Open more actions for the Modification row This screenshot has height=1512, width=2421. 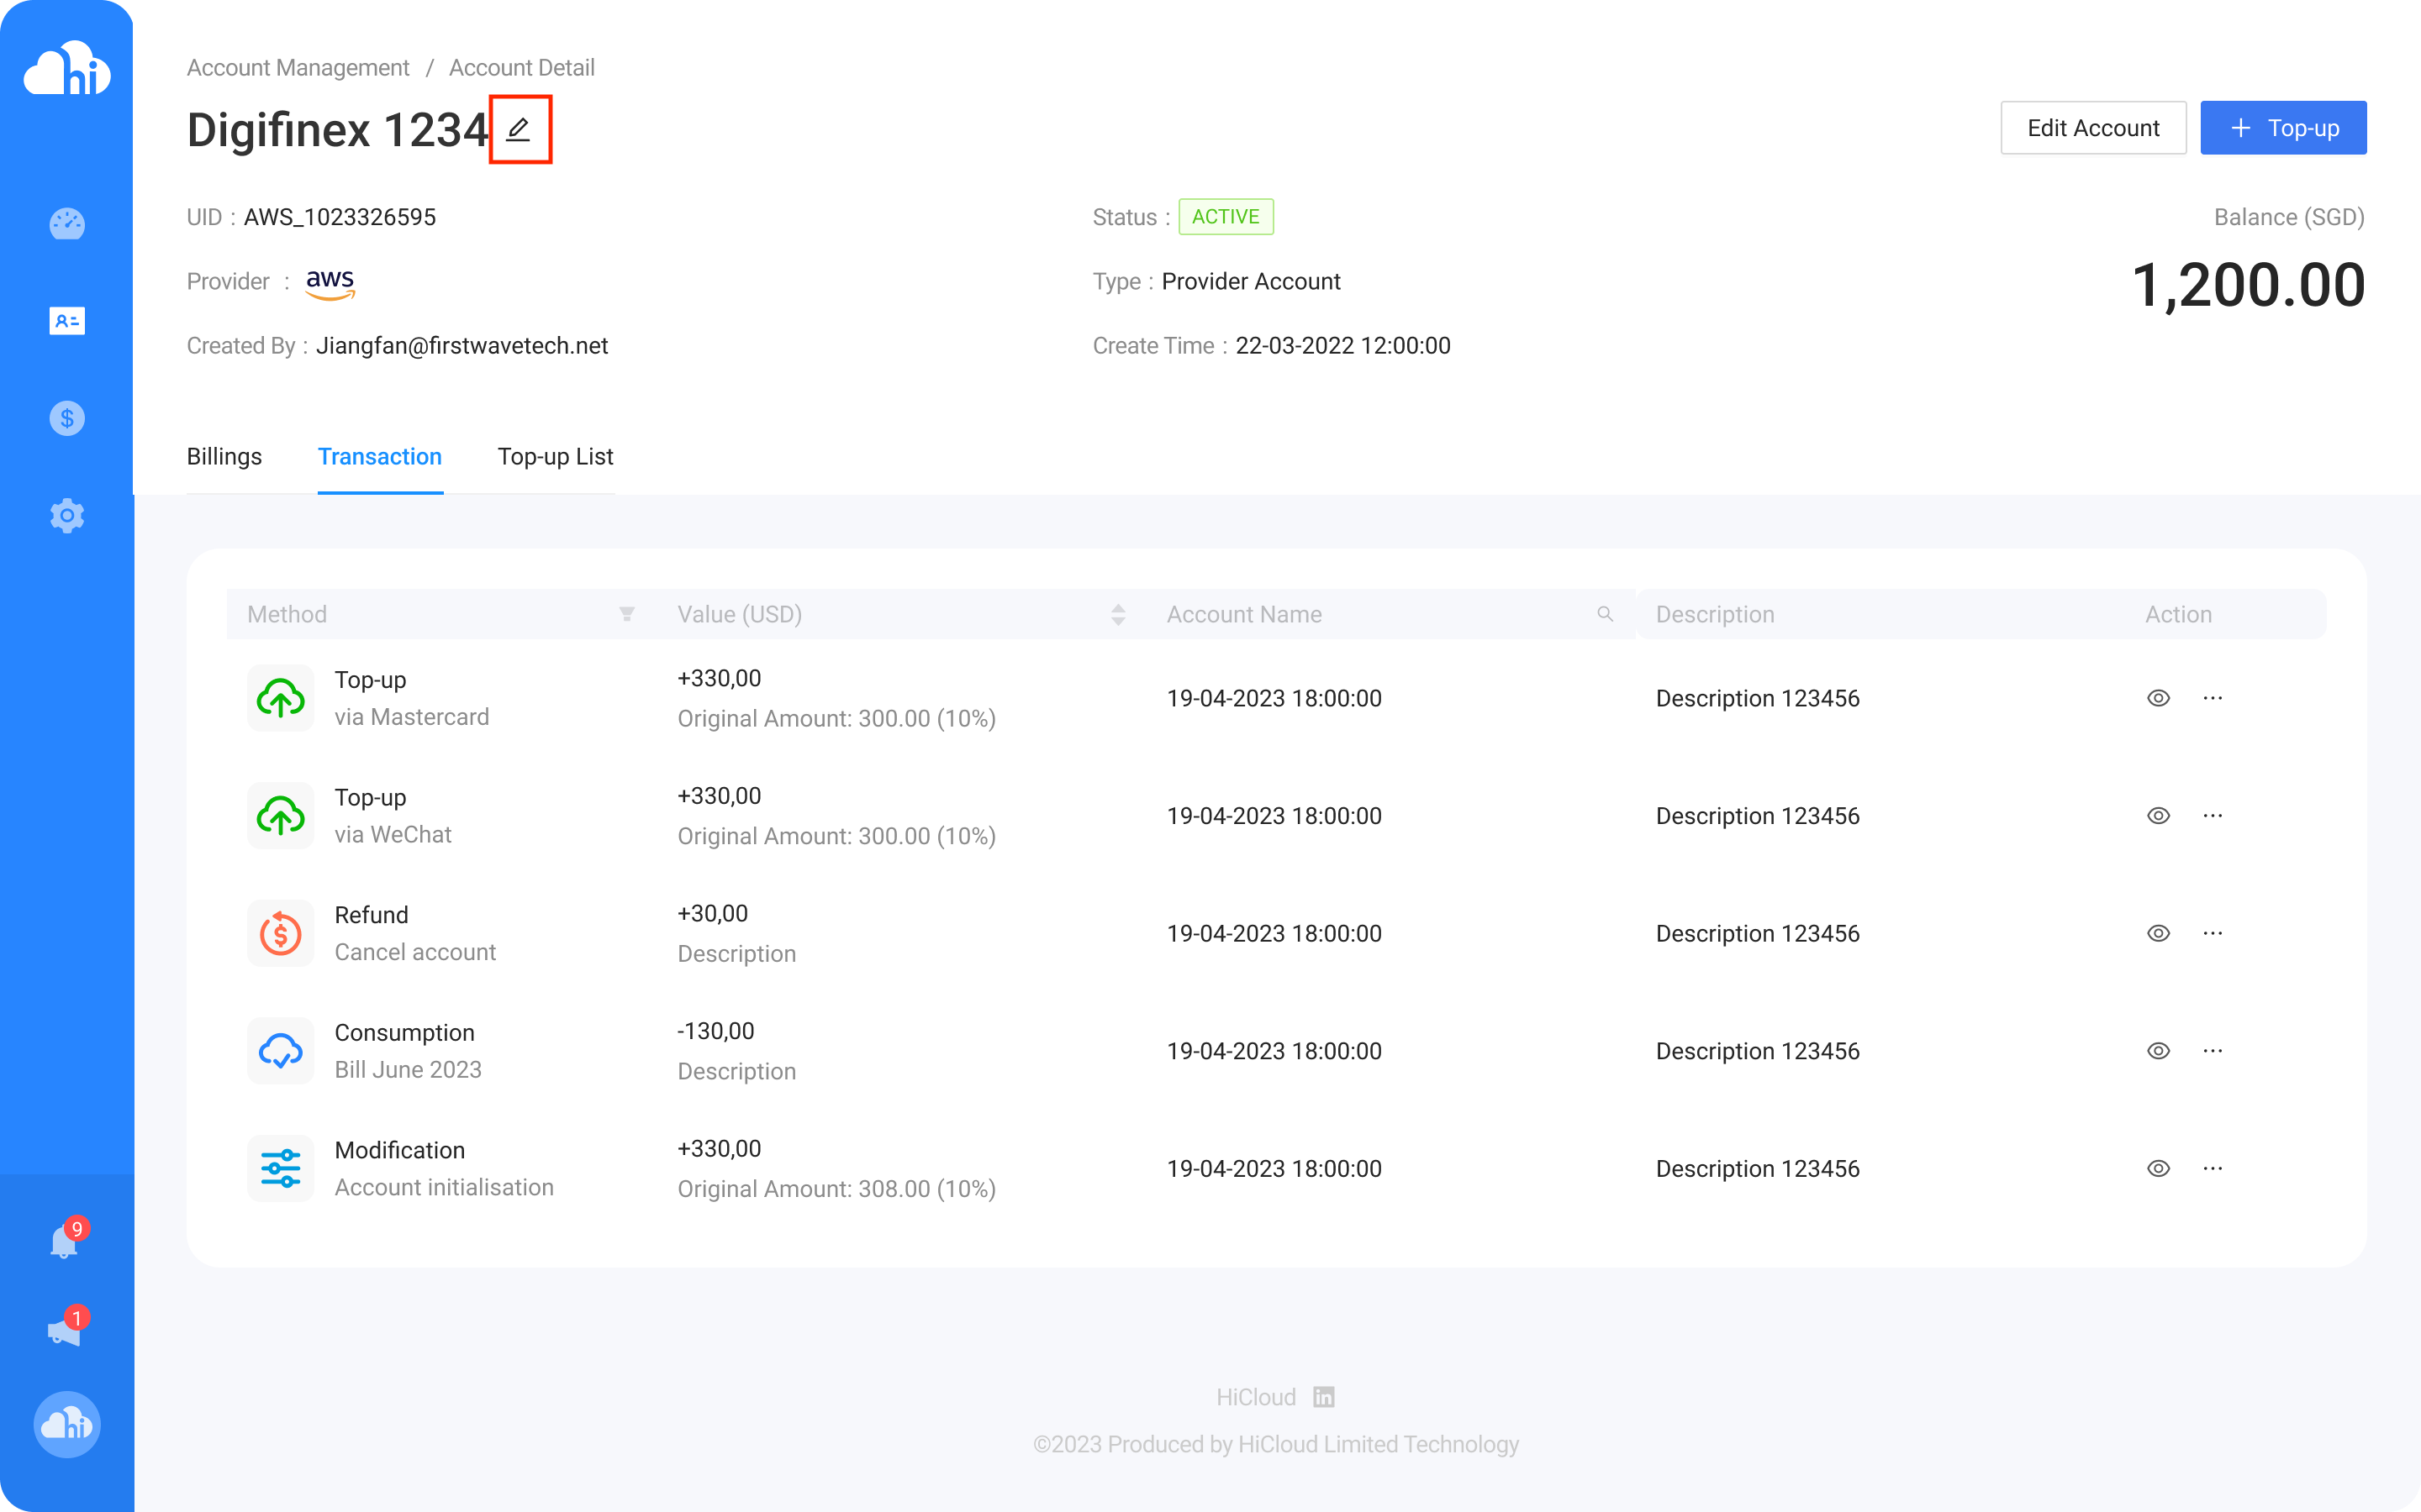pos(2212,1168)
